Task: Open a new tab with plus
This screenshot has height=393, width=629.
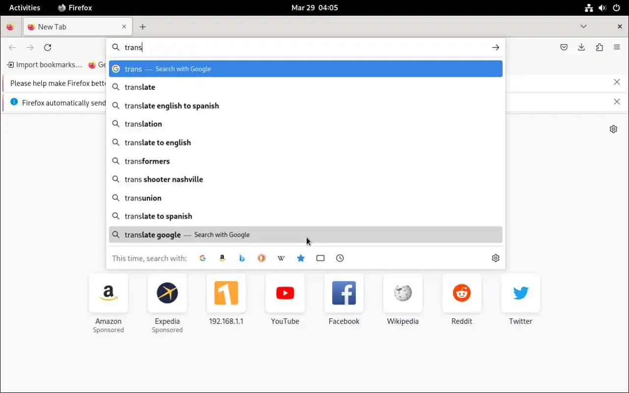Action: pos(143,27)
